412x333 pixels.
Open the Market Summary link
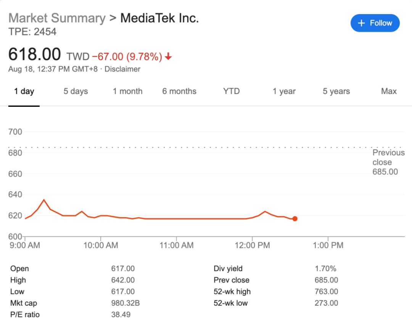(x=57, y=18)
